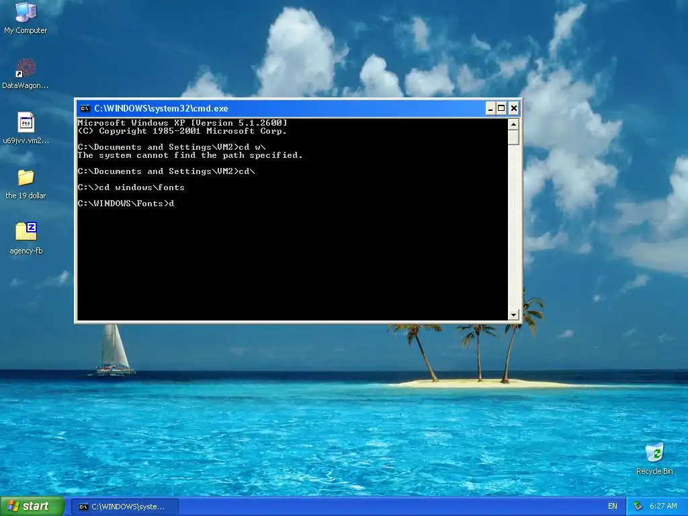This screenshot has height=516, width=688.
Task: Select the agency-fb zip archive icon
Action: [x=26, y=238]
